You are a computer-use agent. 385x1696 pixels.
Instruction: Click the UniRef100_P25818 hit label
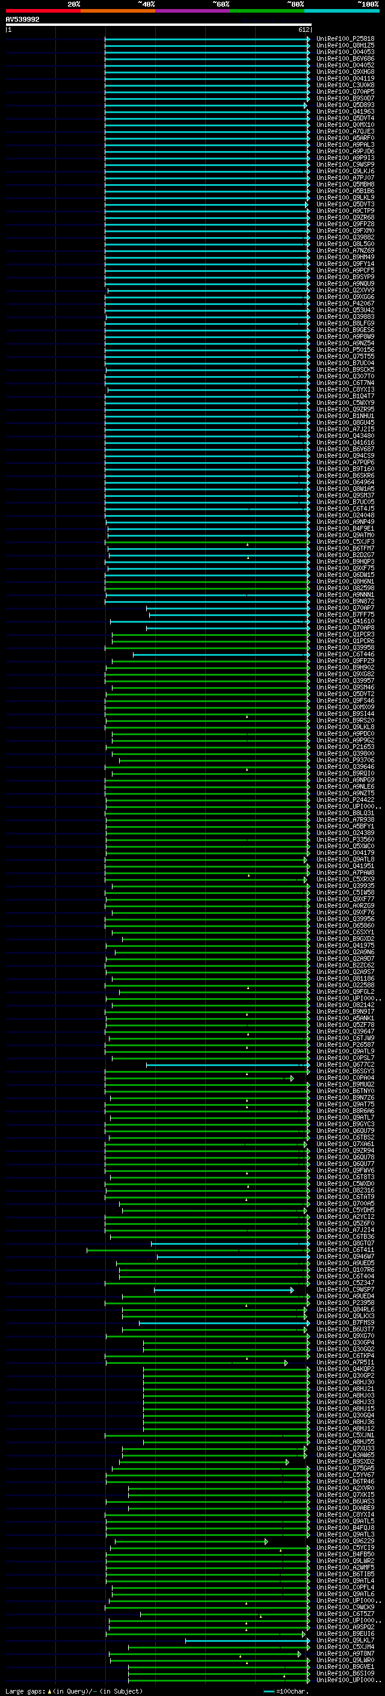[x=345, y=40]
